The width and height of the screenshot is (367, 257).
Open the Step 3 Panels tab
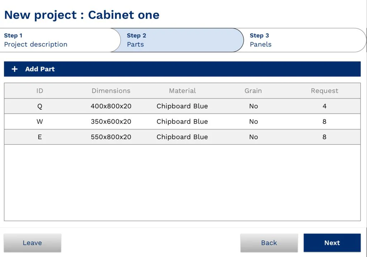301,40
